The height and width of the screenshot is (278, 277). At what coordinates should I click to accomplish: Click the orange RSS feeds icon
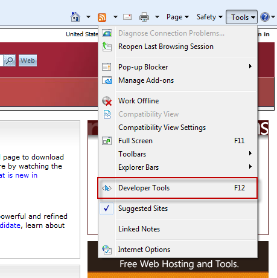[102, 18]
